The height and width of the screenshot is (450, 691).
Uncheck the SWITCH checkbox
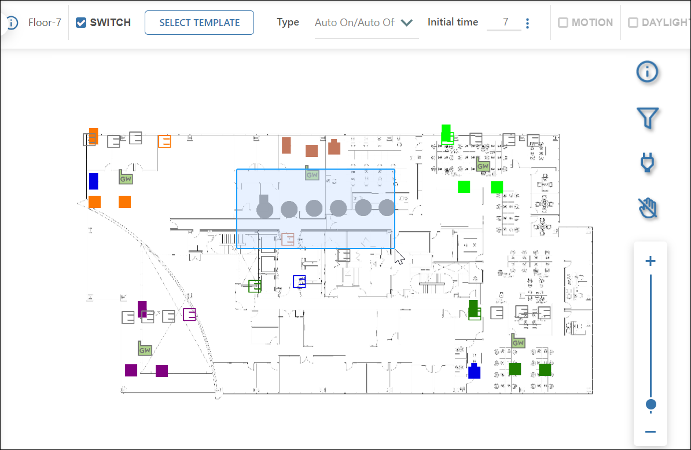tap(82, 23)
